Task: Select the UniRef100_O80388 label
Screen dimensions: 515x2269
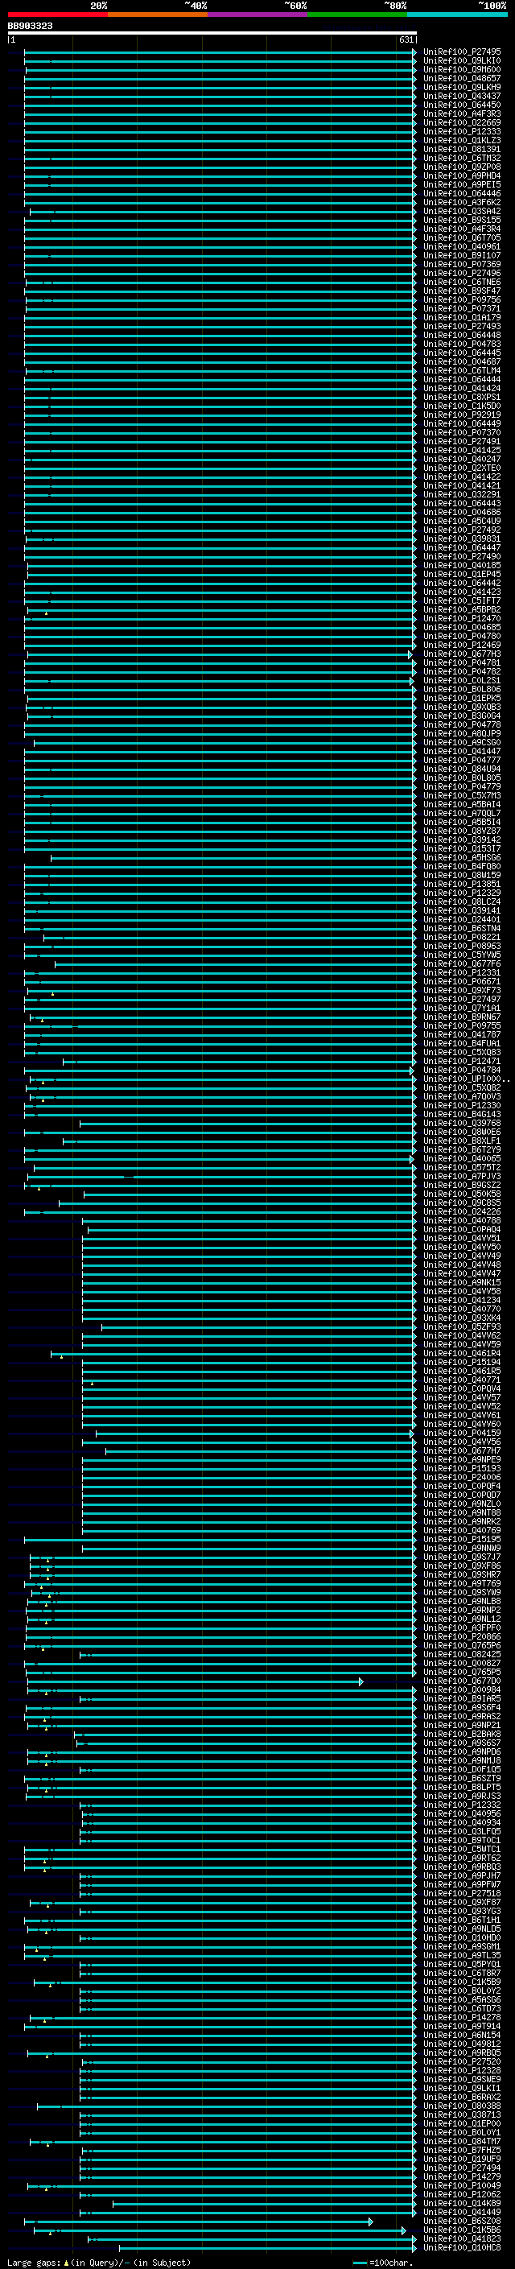Action: 462,2106
